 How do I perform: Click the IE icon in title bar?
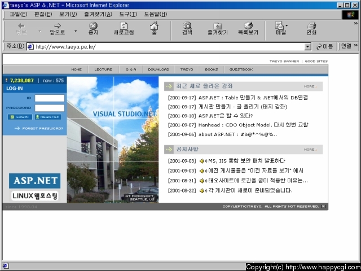6,5
